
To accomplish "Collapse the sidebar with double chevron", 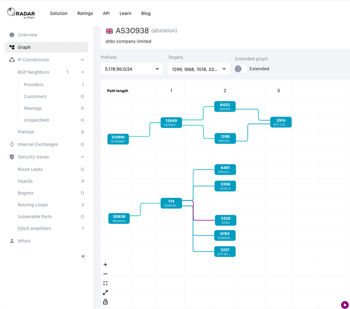I will pyautogui.click(x=83, y=256).
